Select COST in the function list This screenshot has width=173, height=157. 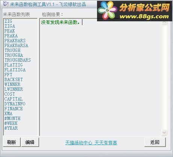[x=9, y=94]
